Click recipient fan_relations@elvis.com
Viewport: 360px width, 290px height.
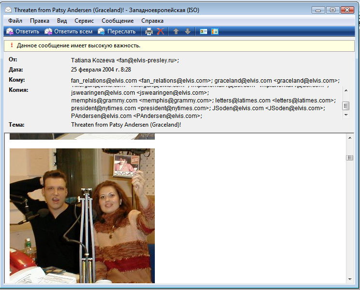coord(142,81)
